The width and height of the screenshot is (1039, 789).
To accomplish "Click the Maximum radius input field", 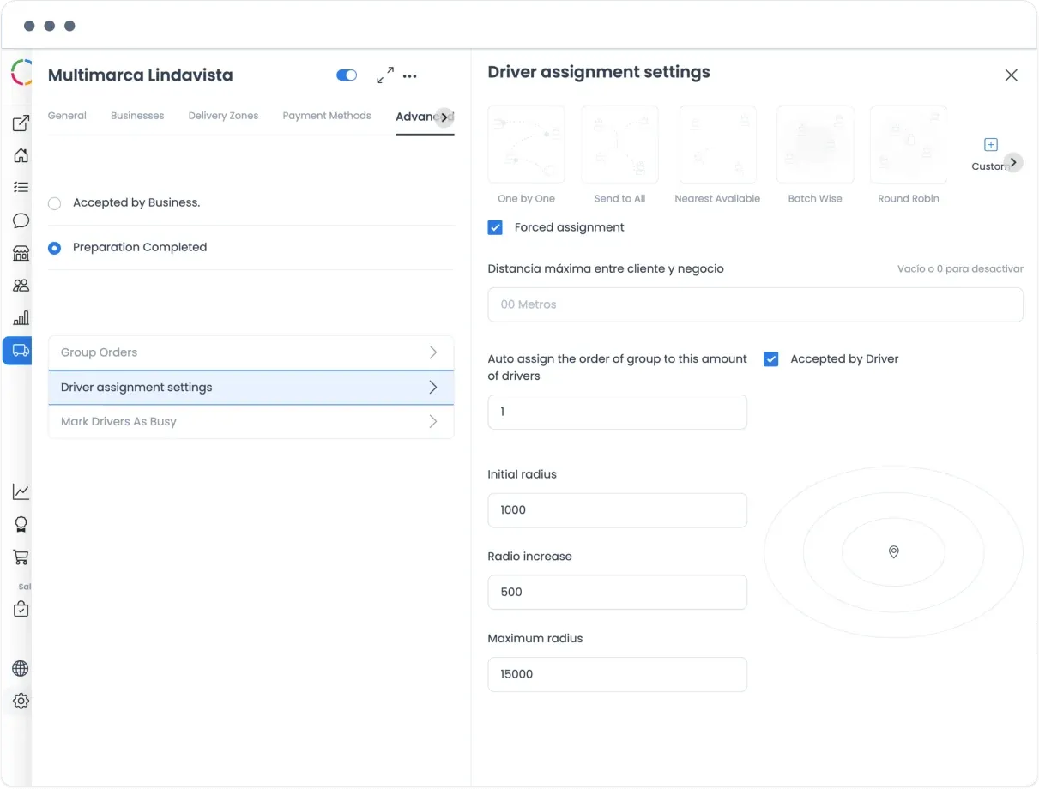I will click(x=617, y=674).
